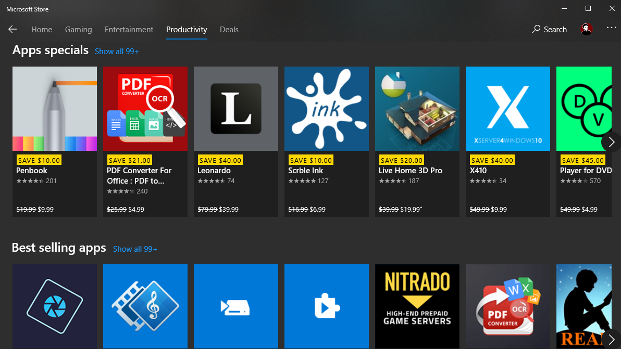Open the user account avatar
The width and height of the screenshot is (621, 349).
click(586, 29)
